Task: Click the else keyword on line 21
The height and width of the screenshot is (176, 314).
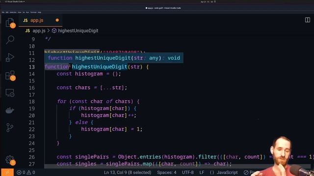Action: [81, 122]
